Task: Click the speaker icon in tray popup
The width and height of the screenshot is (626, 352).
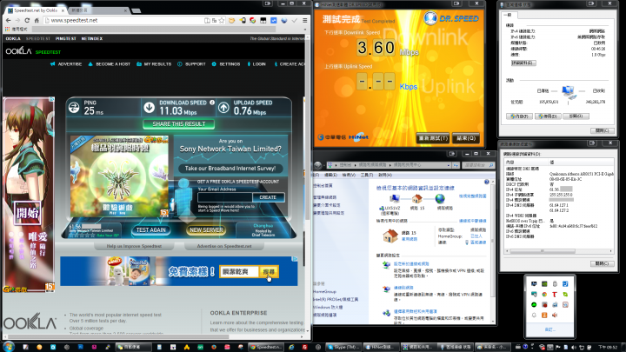Action: [x=555, y=315]
